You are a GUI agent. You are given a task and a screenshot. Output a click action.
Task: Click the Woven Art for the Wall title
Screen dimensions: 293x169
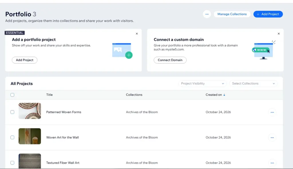[62, 138]
